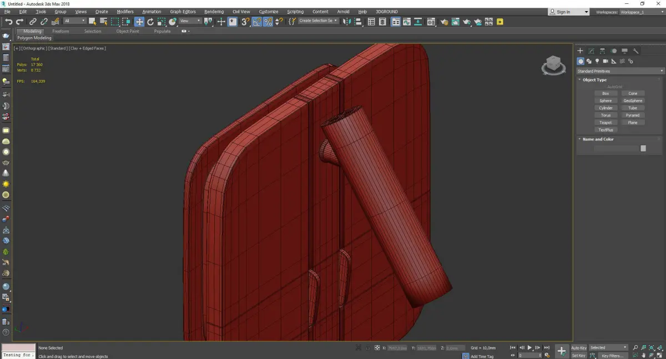Image resolution: width=666 pixels, height=359 pixels.
Task: Click the Undo arrow icon
Action: 8,22
